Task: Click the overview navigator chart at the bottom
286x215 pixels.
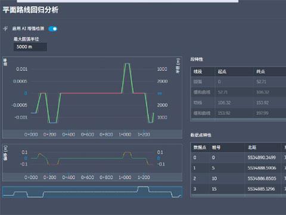Action: [92, 192]
